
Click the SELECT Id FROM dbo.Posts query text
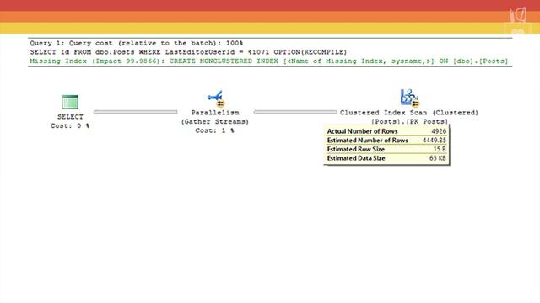[x=188, y=52]
